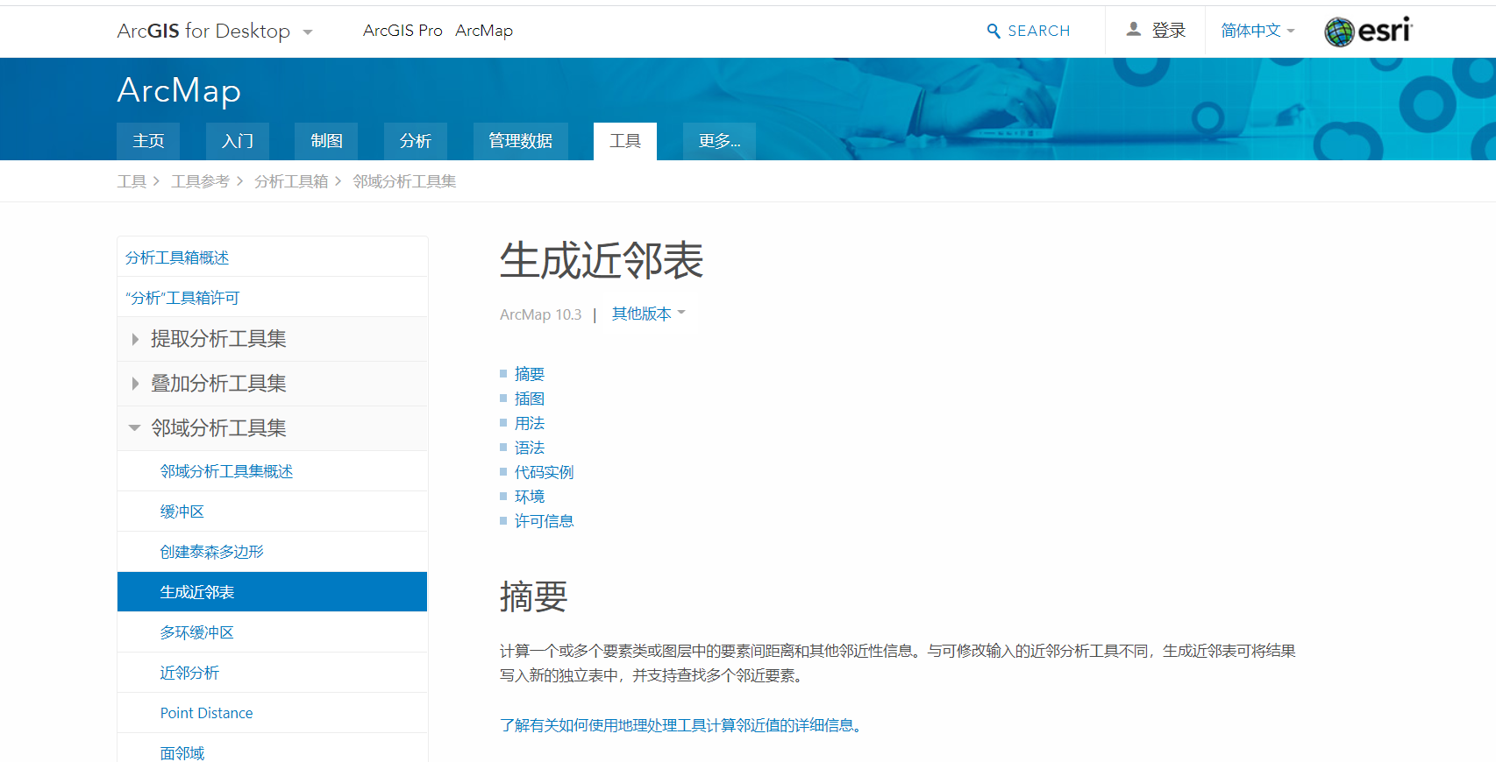Image resolution: width=1496 pixels, height=762 pixels.
Task: Click the SEARCH text link
Action: click(x=1039, y=31)
